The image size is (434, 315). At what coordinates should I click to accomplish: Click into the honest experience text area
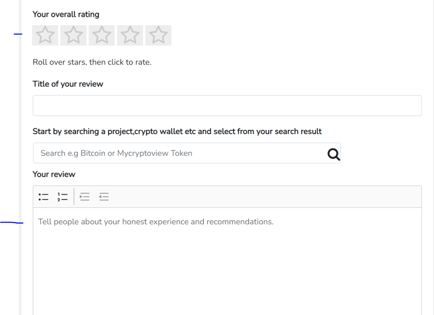coord(227,261)
